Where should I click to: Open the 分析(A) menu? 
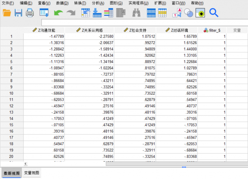(x=98, y=3)
